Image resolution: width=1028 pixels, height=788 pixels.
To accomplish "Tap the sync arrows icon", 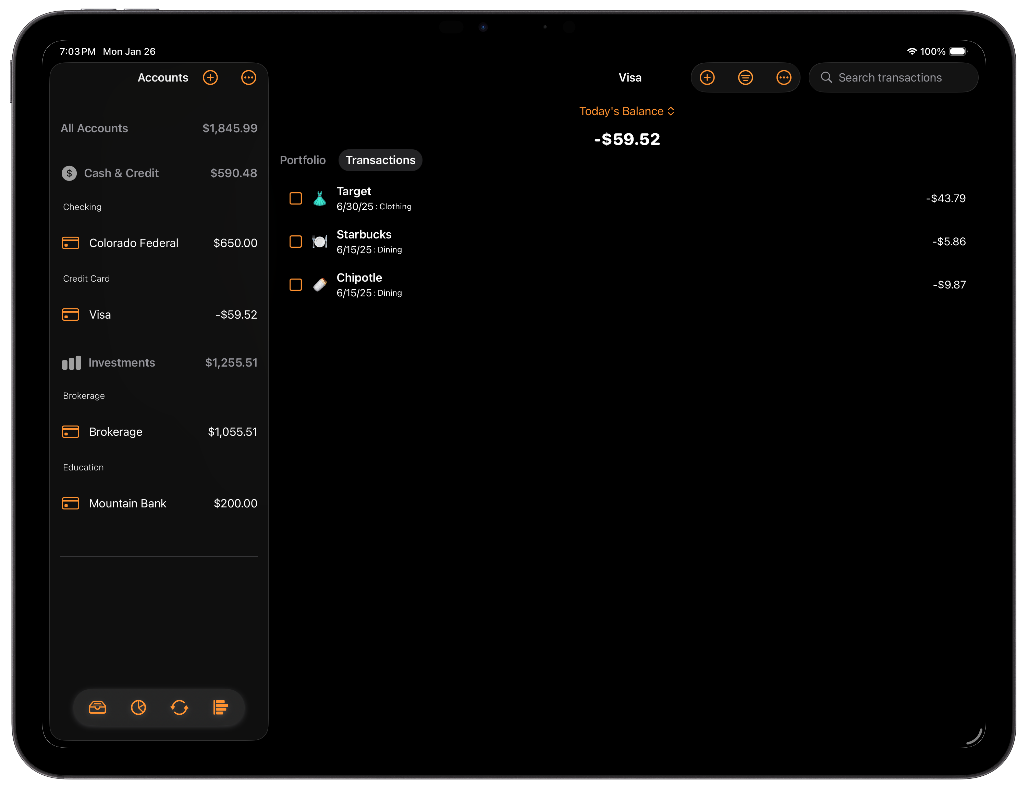I will (x=179, y=707).
